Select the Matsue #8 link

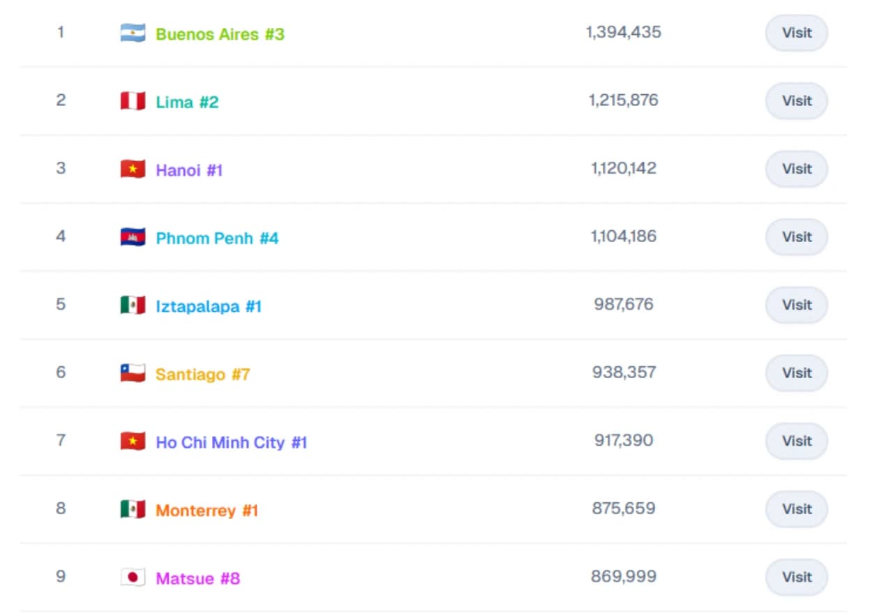pyautogui.click(x=197, y=578)
